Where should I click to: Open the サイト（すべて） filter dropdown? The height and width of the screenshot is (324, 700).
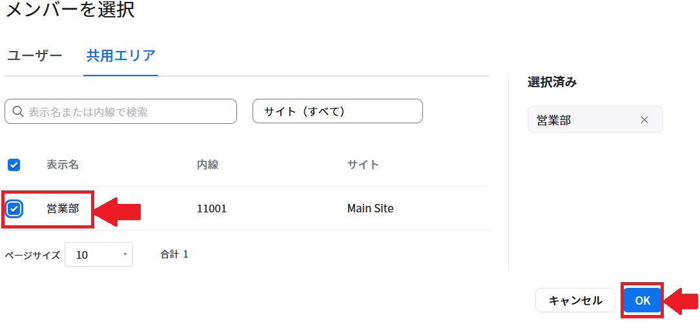[338, 111]
